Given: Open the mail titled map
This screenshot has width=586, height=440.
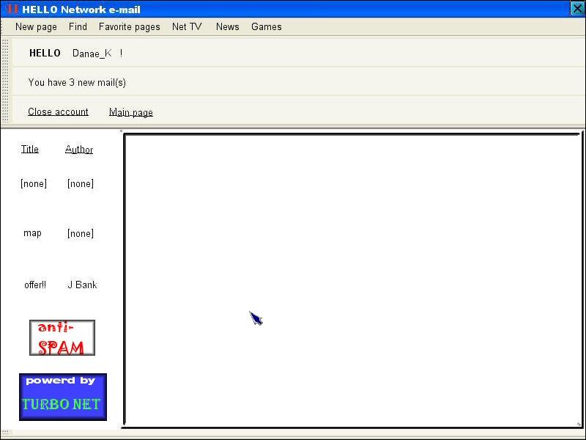Looking at the screenshot, I should [32, 233].
